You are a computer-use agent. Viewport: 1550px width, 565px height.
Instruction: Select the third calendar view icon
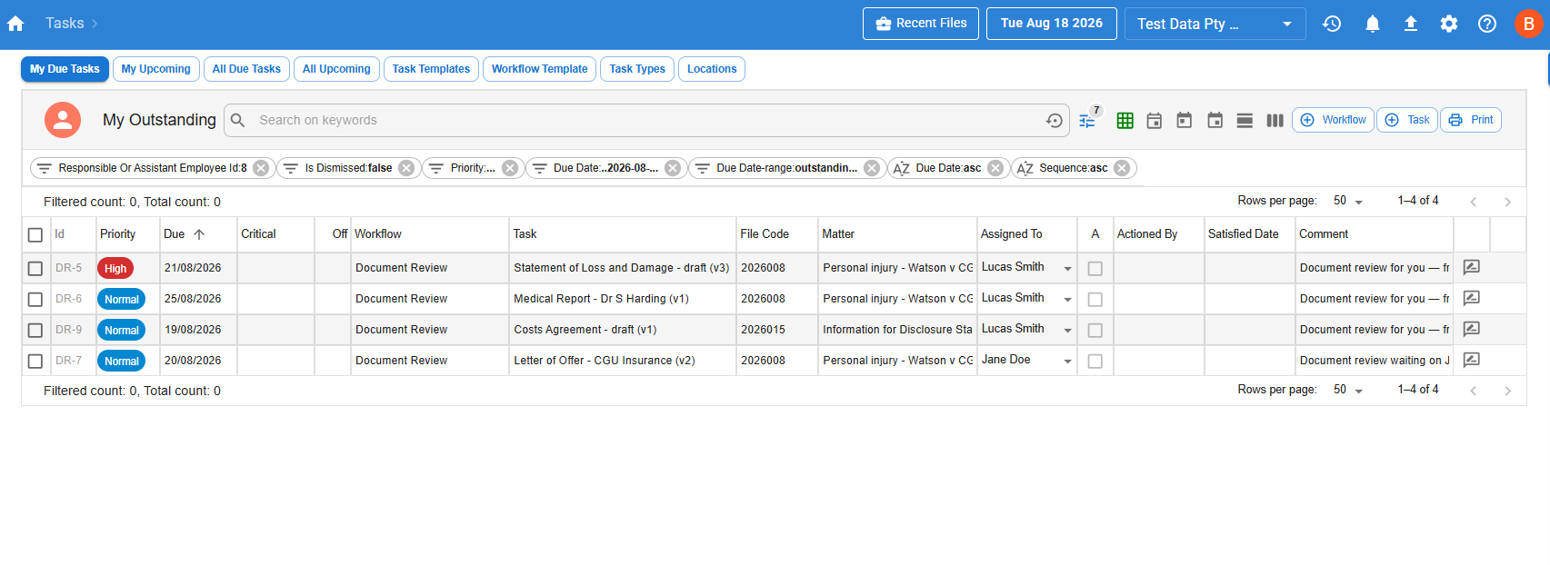pos(1215,120)
